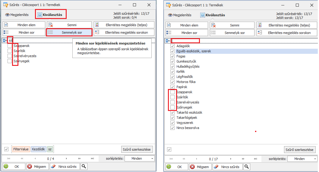Click Minden sor button in left window
Viewport: 319px width, 172px height.
24,32
